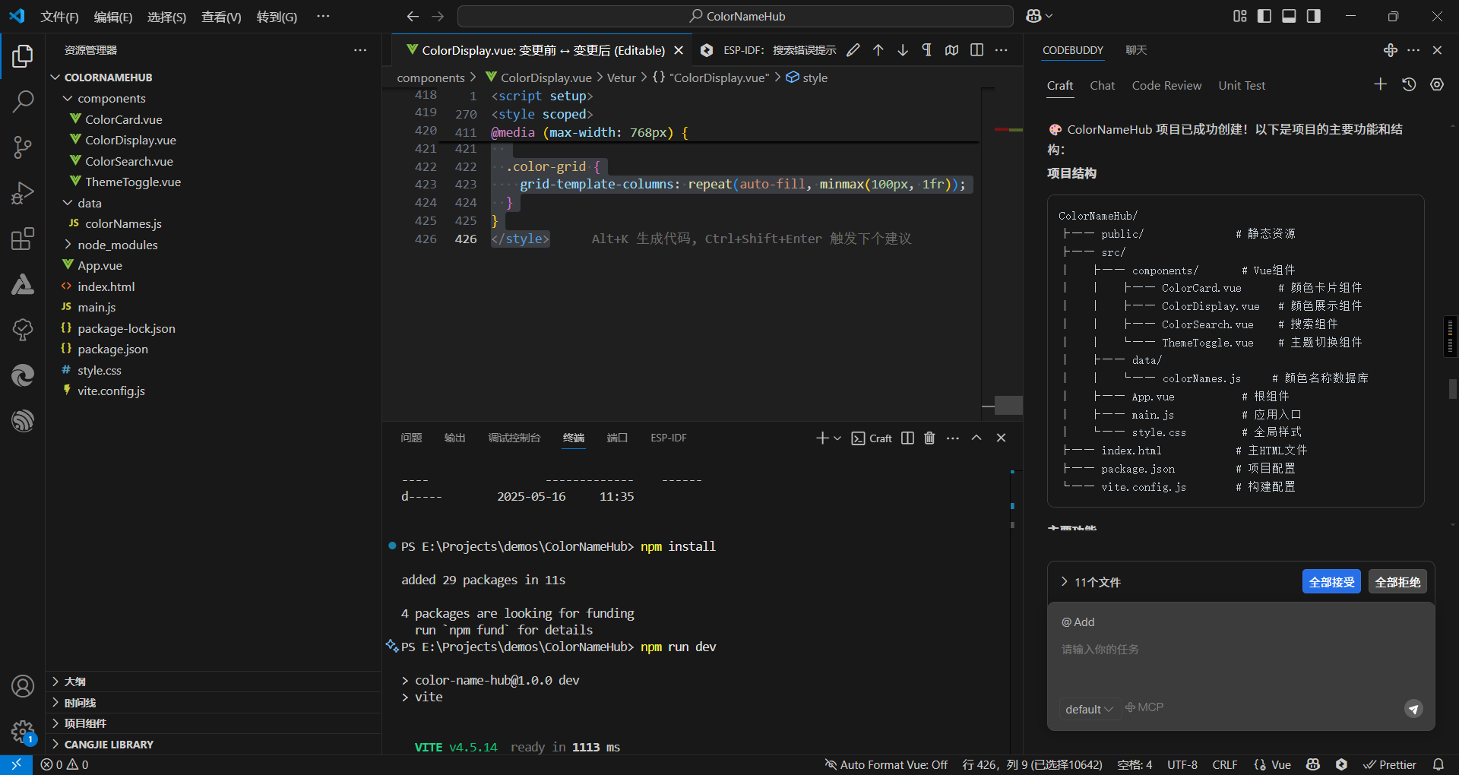Maximize the terminal panel with chevron up
Image resolution: width=1459 pixels, height=775 pixels.
point(976,438)
